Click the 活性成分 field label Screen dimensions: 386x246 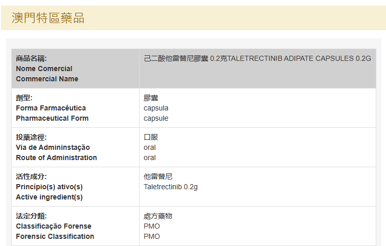point(31,176)
